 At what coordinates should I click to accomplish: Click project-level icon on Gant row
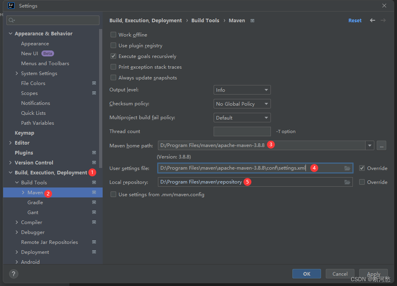pos(94,212)
